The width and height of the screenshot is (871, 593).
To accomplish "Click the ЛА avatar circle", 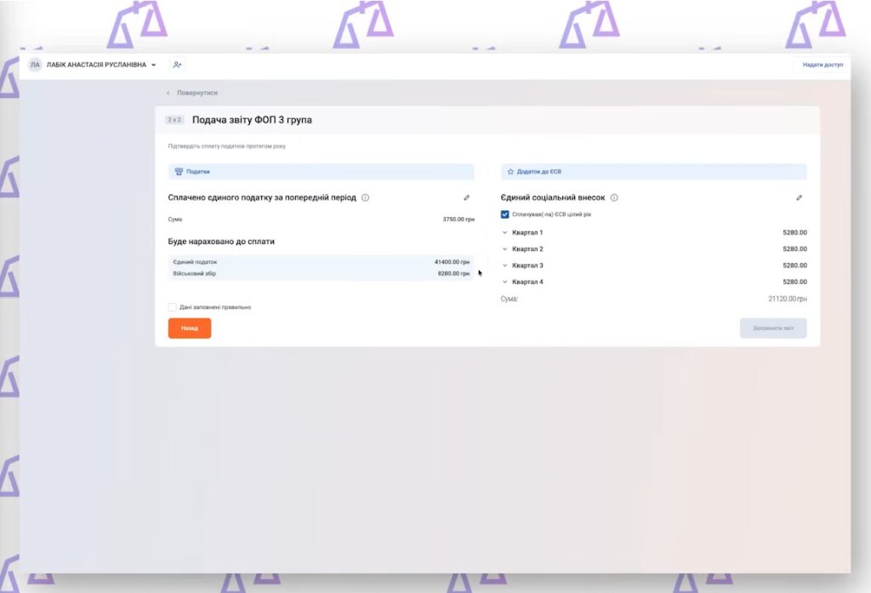I will [x=35, y=65].
